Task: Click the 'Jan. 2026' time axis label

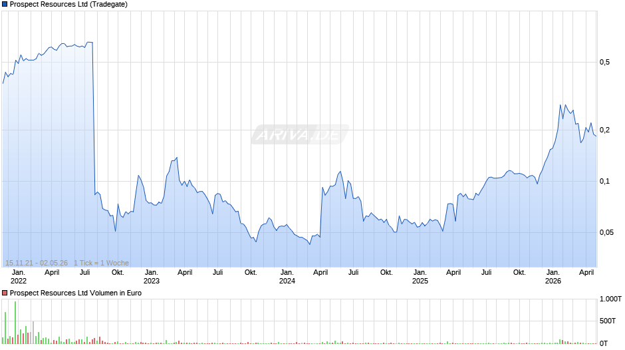Action: 553,277
